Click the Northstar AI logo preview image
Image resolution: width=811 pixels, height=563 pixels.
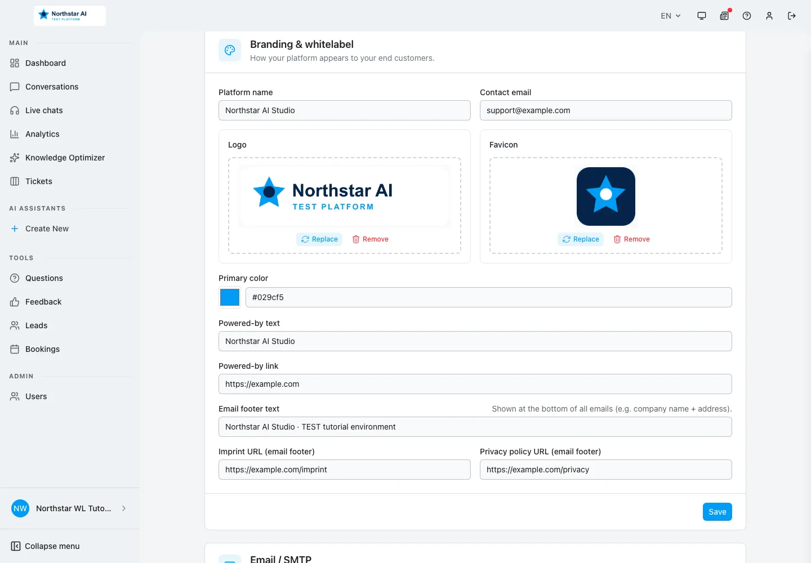(x=345, y=196)
